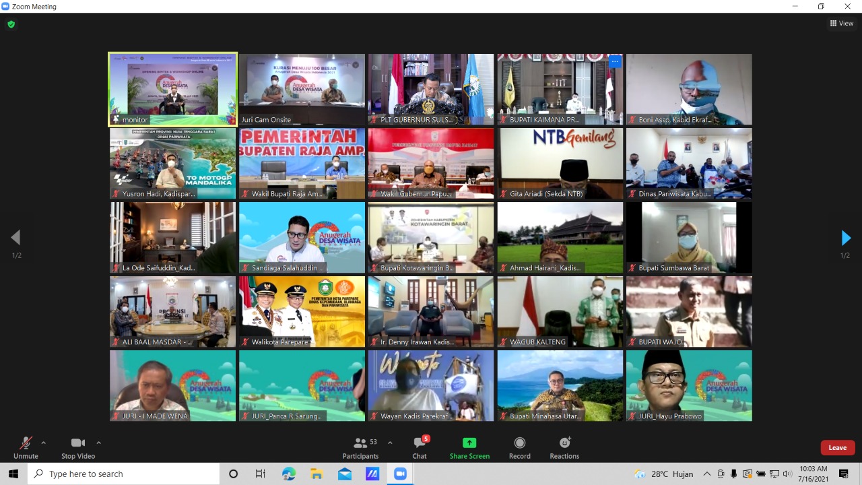Expand participants options arrow
The height and width of the screenshot is (485, 862).
click(x=390, y=443)
